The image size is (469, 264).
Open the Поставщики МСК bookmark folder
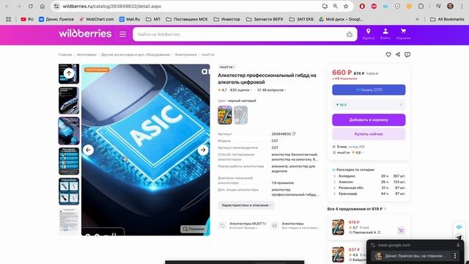[x=187, y=19]
